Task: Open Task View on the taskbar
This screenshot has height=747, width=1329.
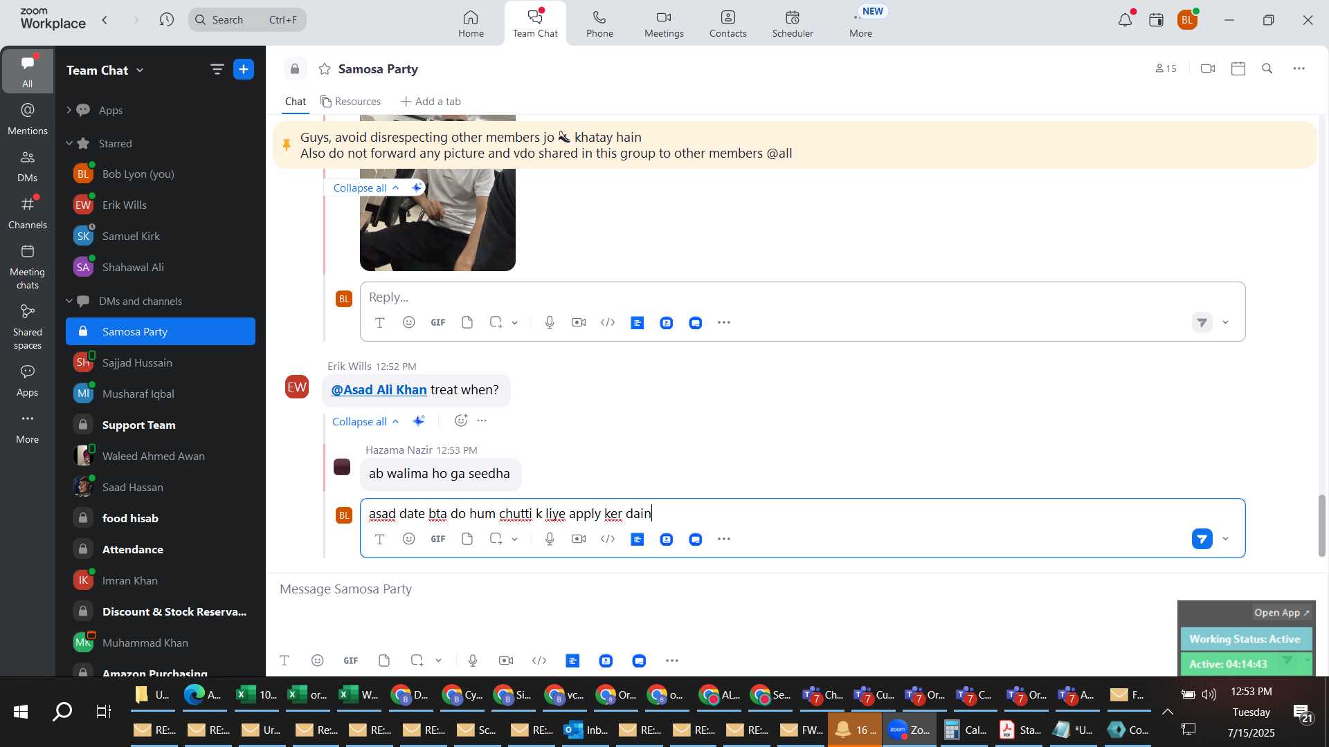Action: click(104, 712)
